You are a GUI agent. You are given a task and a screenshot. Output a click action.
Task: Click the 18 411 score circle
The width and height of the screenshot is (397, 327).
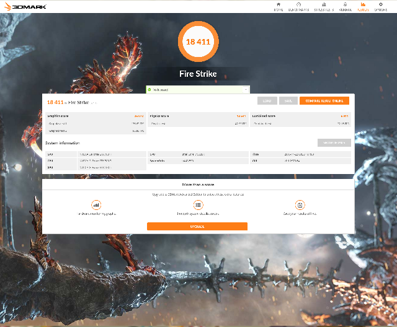[x=198, y=41]
